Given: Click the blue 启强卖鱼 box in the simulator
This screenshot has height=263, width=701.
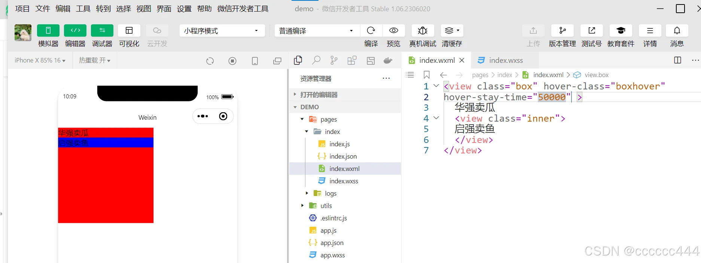Looking at the screenshot, I should [x=106, y=143].
